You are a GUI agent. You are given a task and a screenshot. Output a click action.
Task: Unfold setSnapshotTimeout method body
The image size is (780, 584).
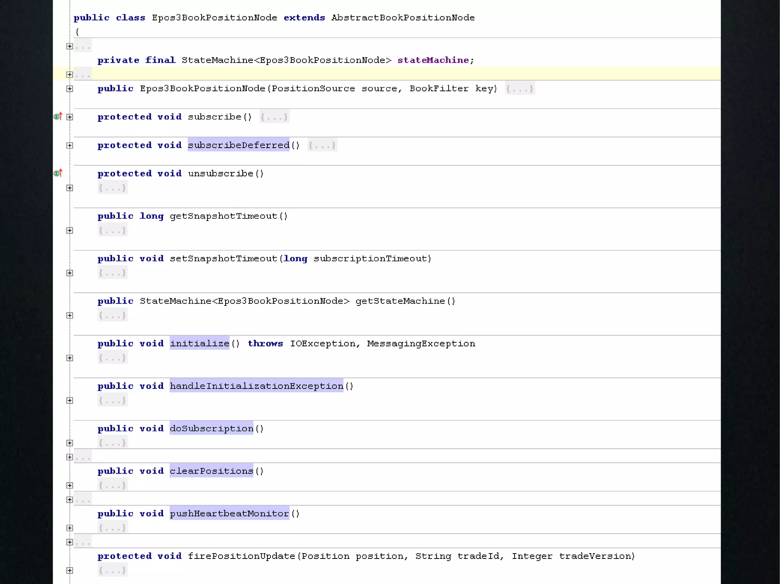pos(70,273)
